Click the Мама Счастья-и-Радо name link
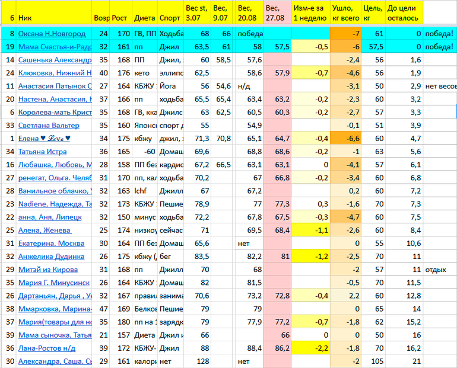 pos(54,47)
